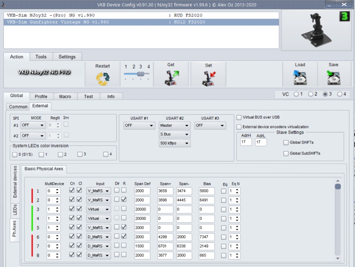The width and height of the screenshot is (355, 267).
Task: Select the Action tab
Action: (x=17, y=57)
